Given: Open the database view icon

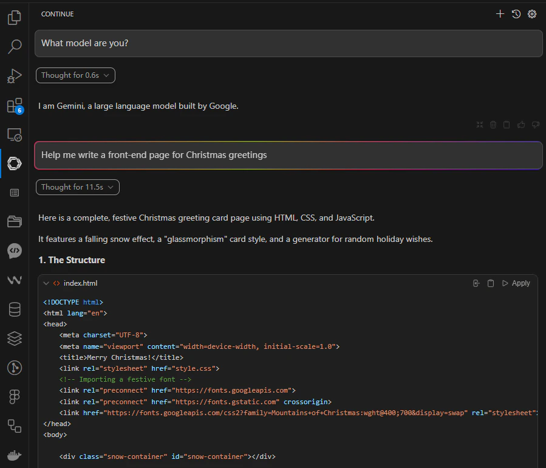Looking at the screenshot, I should coord(15,309).
